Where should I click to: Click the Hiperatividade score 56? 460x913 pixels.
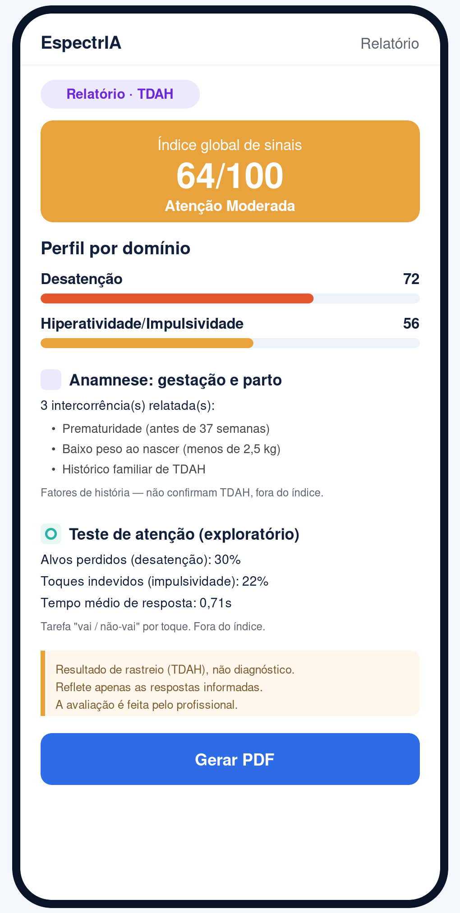coord(411,324)
